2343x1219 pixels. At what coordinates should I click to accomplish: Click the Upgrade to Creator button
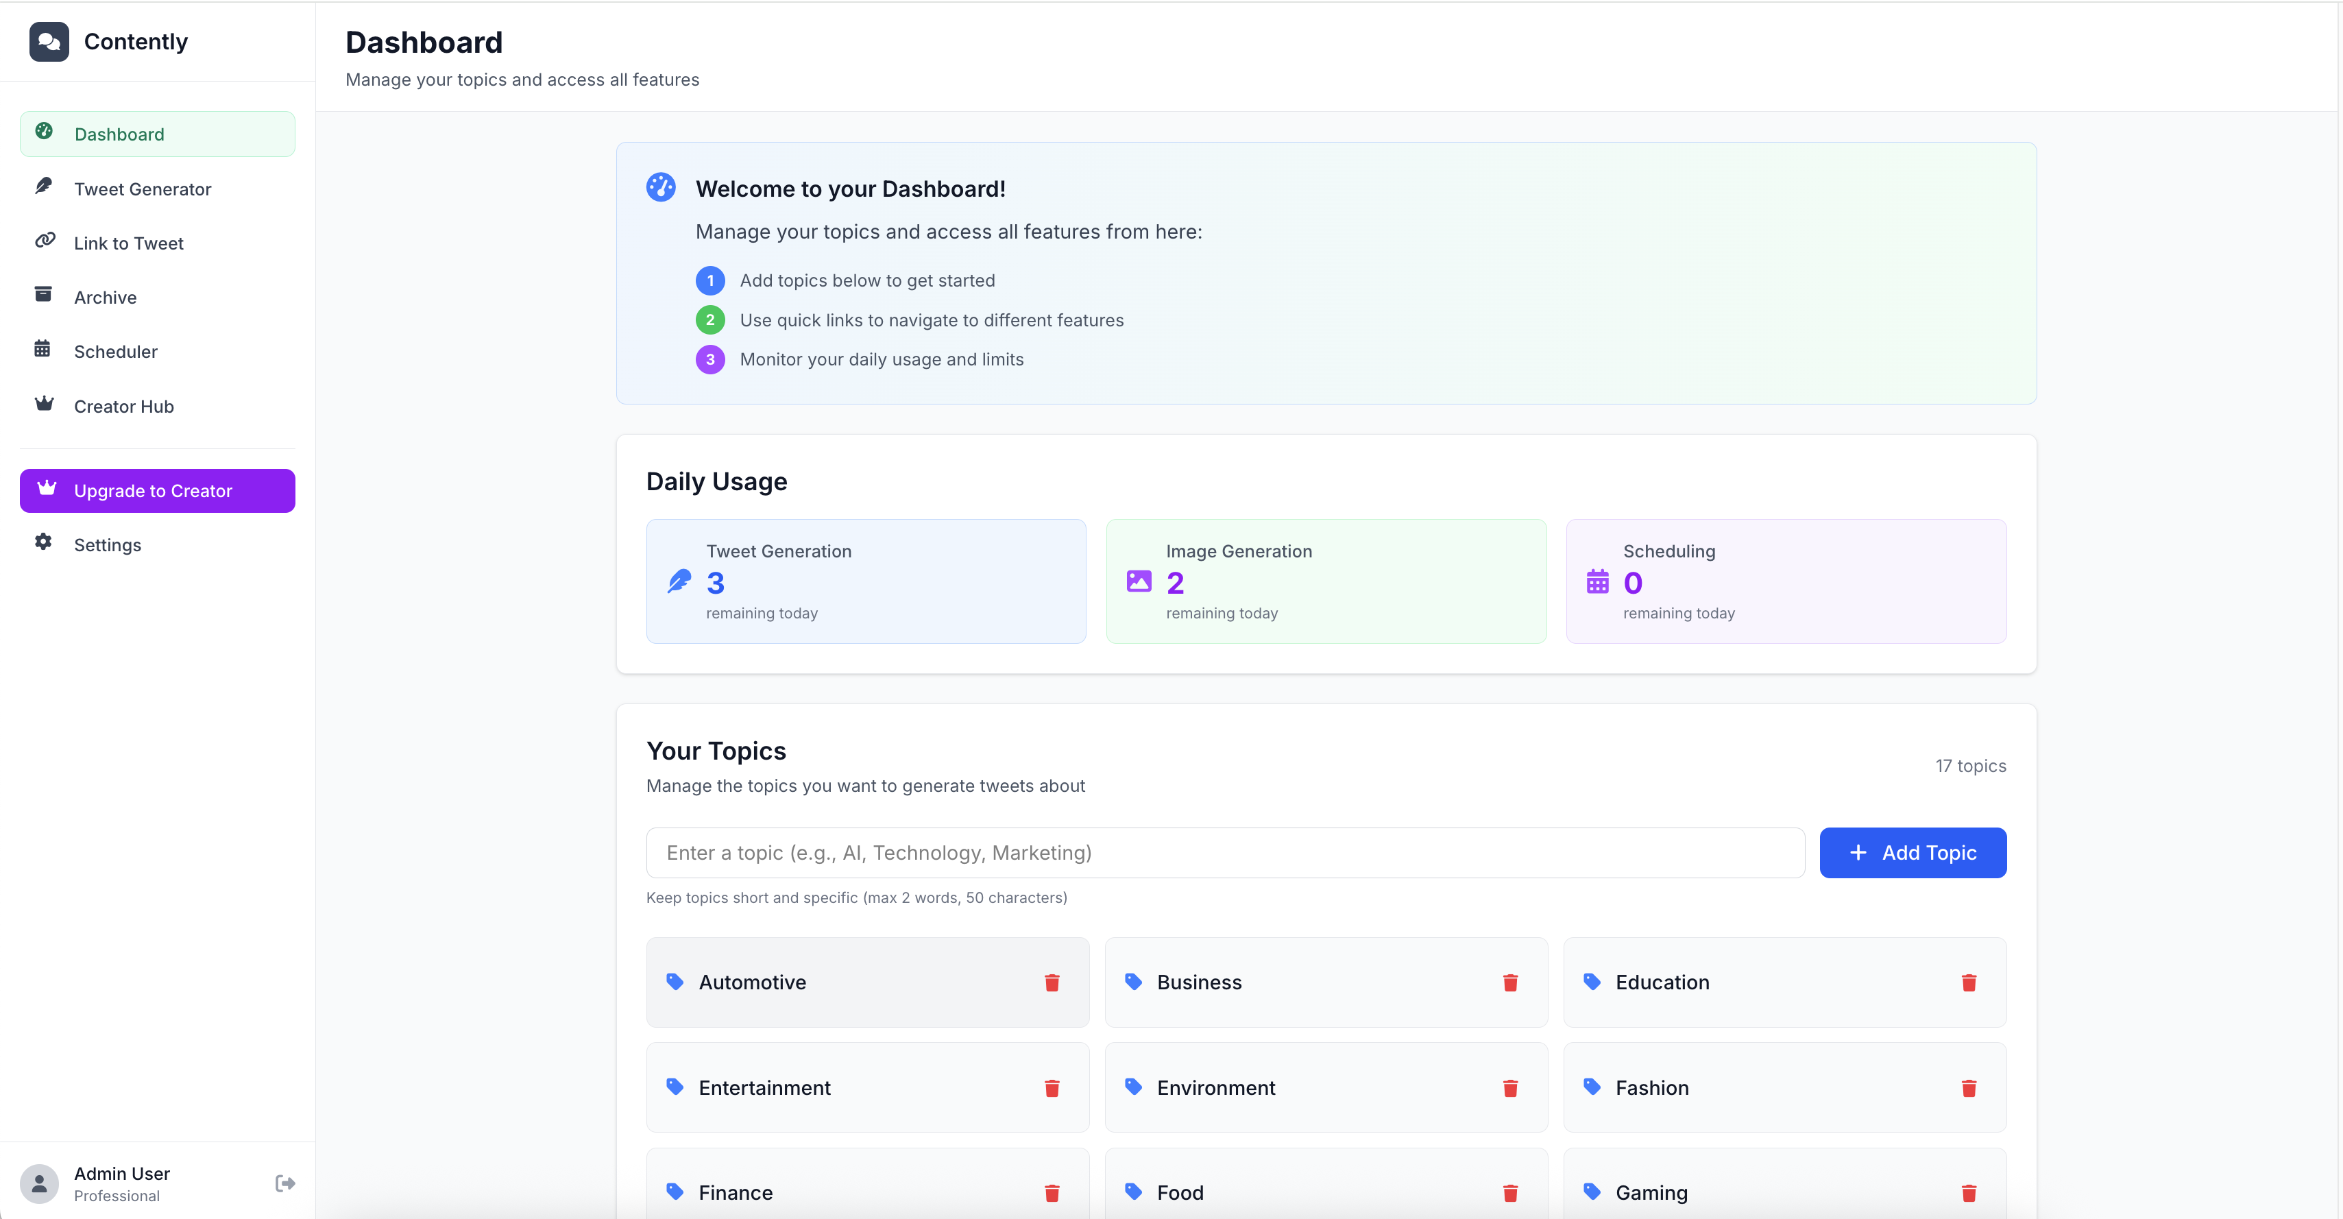click(156, 490)
